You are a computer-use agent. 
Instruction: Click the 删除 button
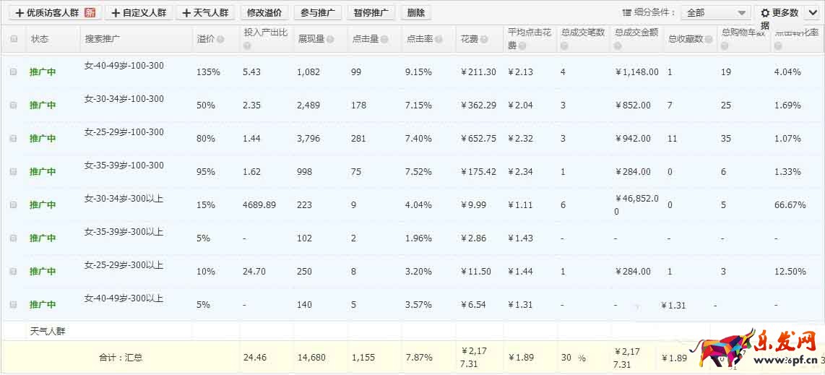point(416,13)
